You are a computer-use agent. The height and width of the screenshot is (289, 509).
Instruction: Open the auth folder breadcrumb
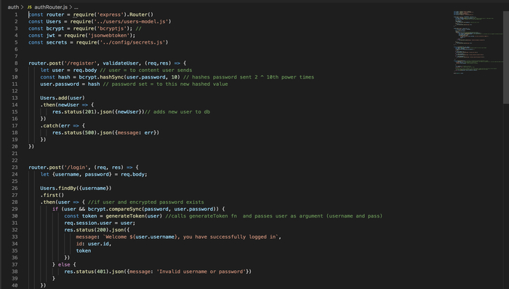click(13, 7)
